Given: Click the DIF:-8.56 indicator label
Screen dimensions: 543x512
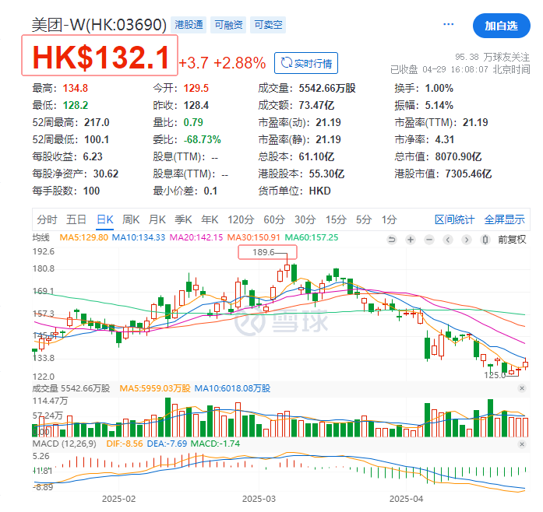Looking at the screenshot, I should click(125, 444).
